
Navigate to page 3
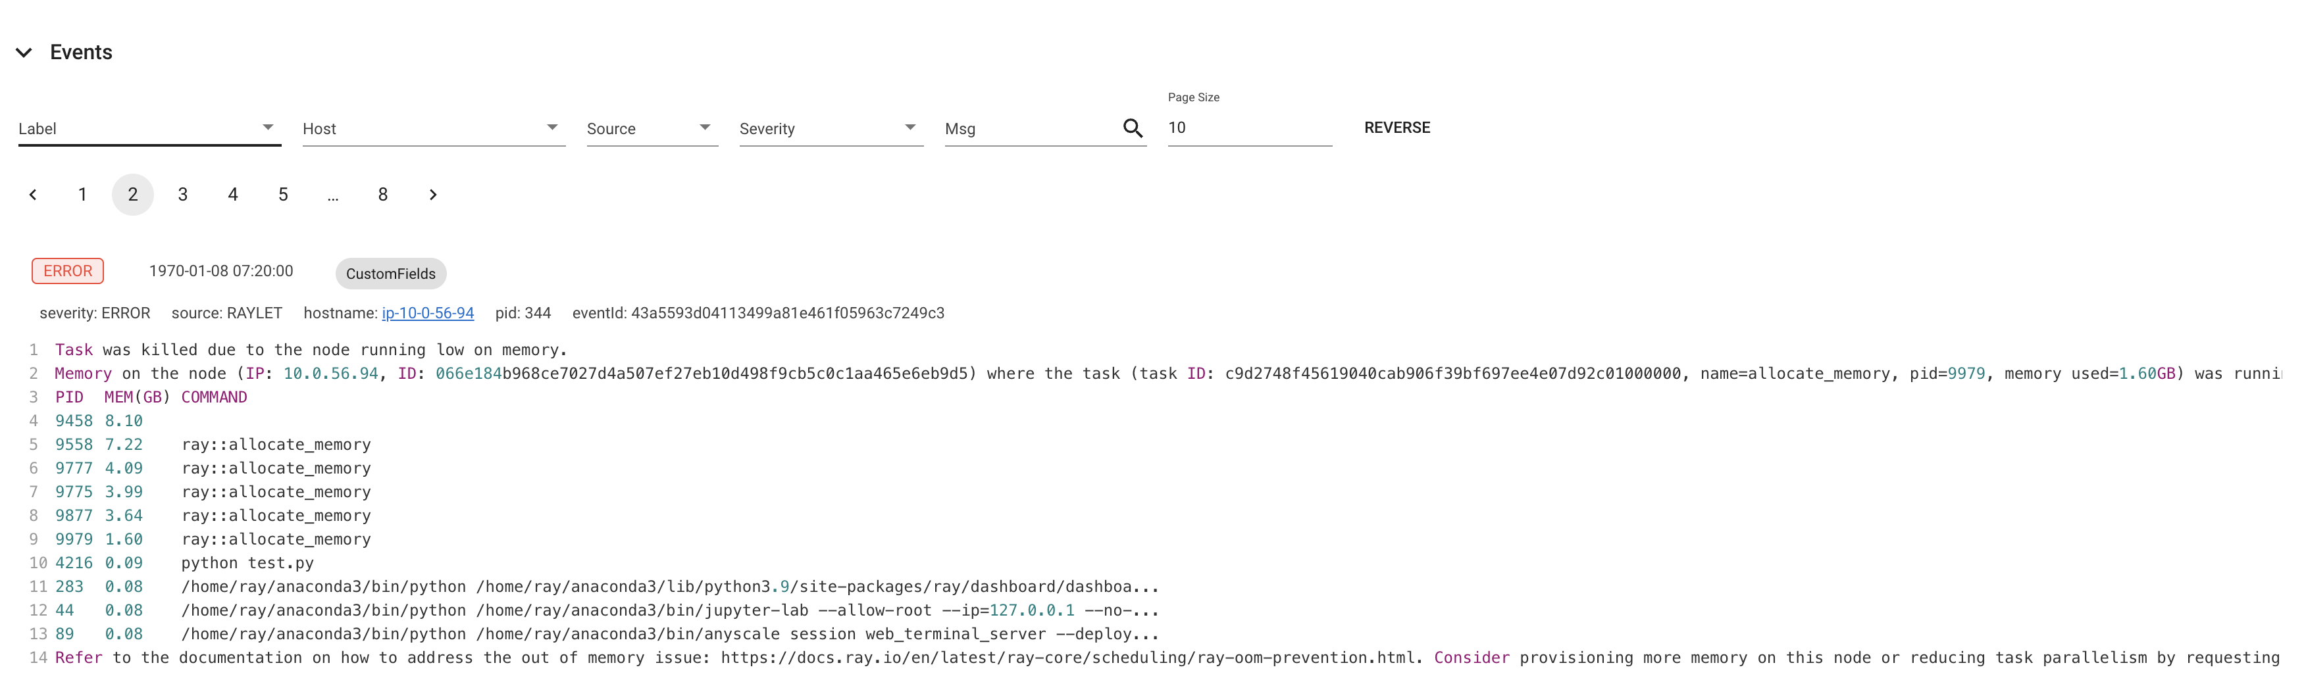pyautogui.click(x=182, y=195)
